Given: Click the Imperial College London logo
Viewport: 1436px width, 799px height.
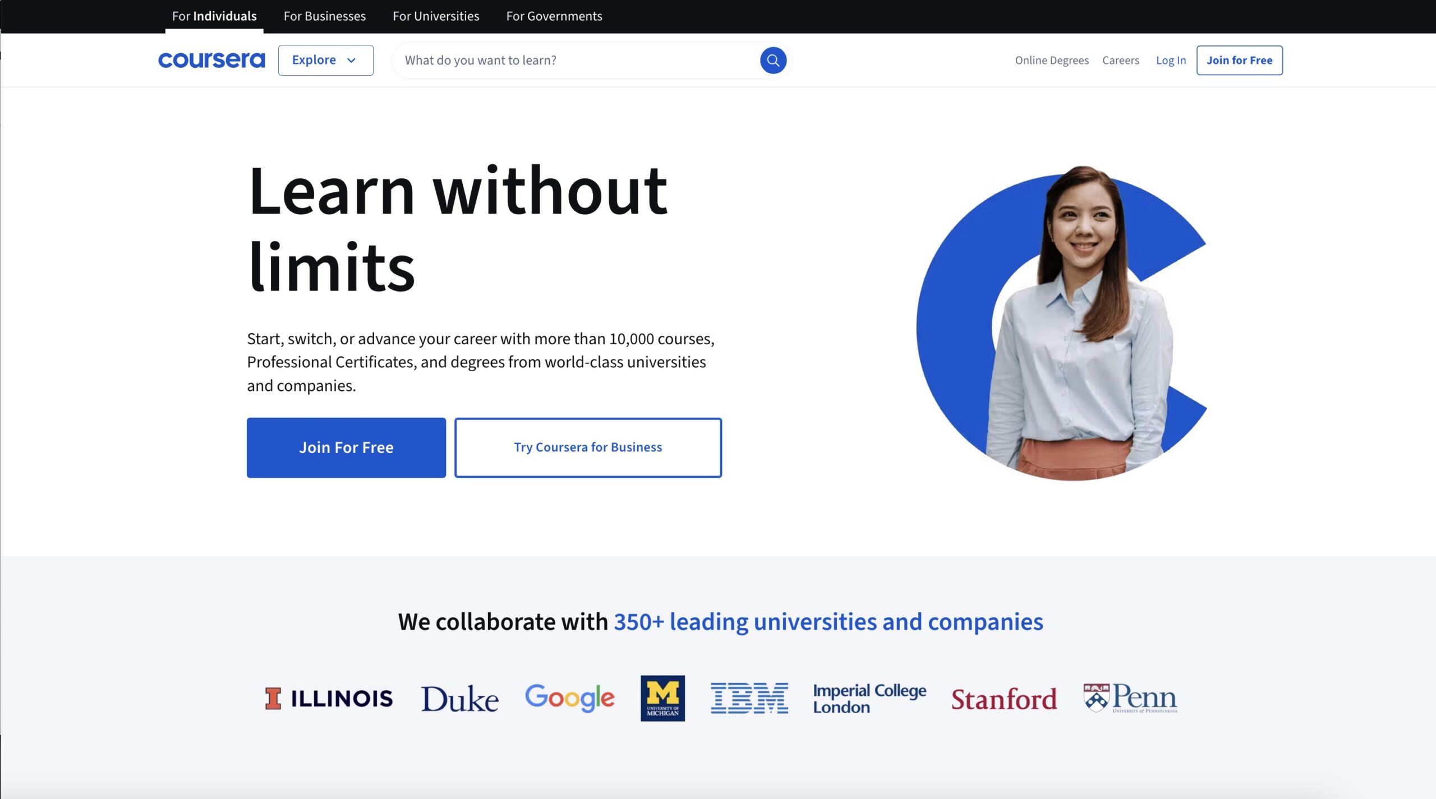Looking at the screenshot, I should (869, 698).
